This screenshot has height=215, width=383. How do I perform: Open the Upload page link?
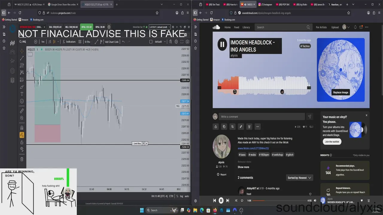click(x=335, y=27)
